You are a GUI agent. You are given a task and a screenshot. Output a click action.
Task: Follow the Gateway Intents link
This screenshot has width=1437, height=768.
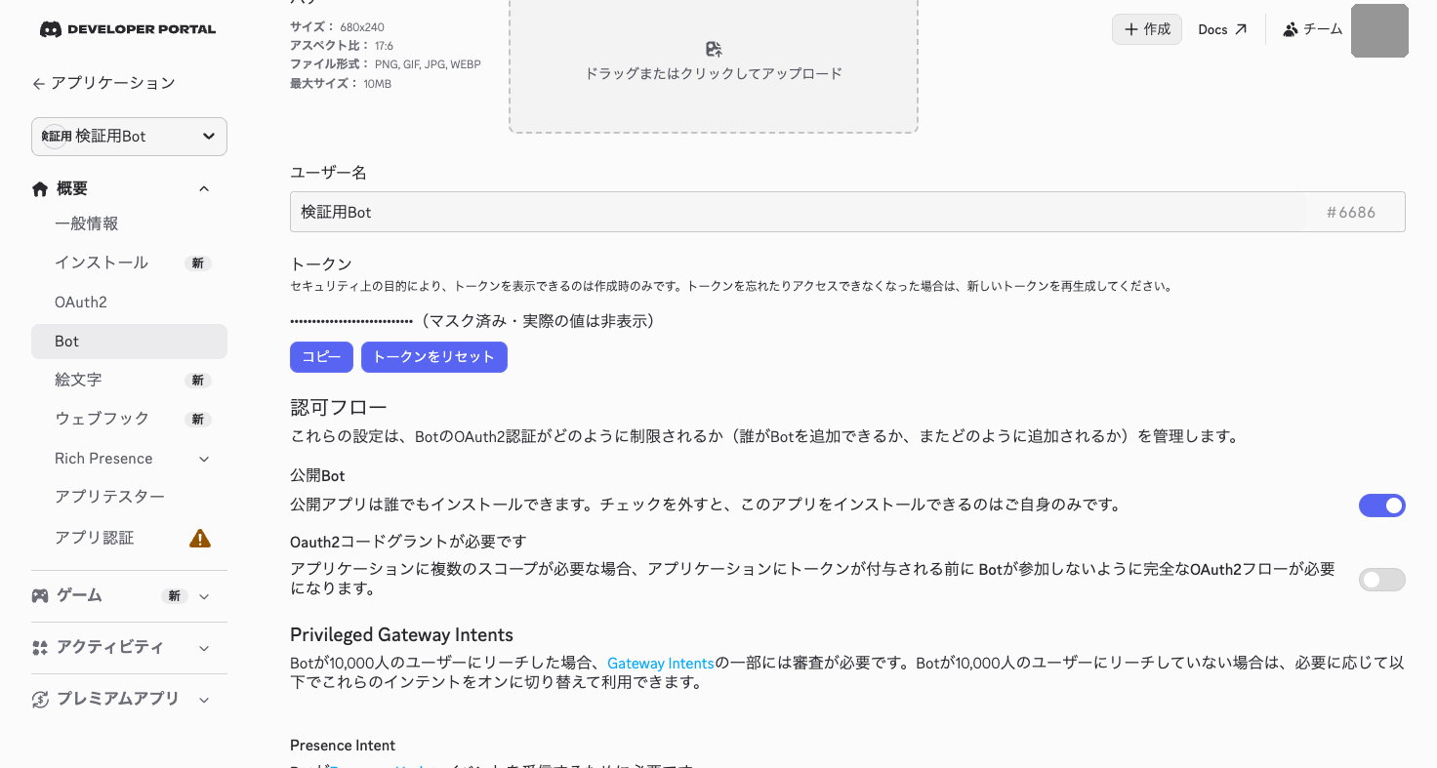point(661,664)
